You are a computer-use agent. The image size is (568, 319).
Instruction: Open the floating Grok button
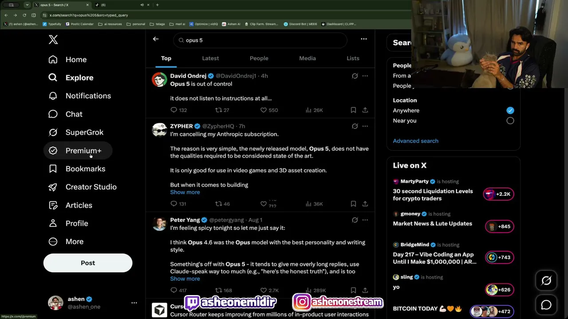(546, 280)
